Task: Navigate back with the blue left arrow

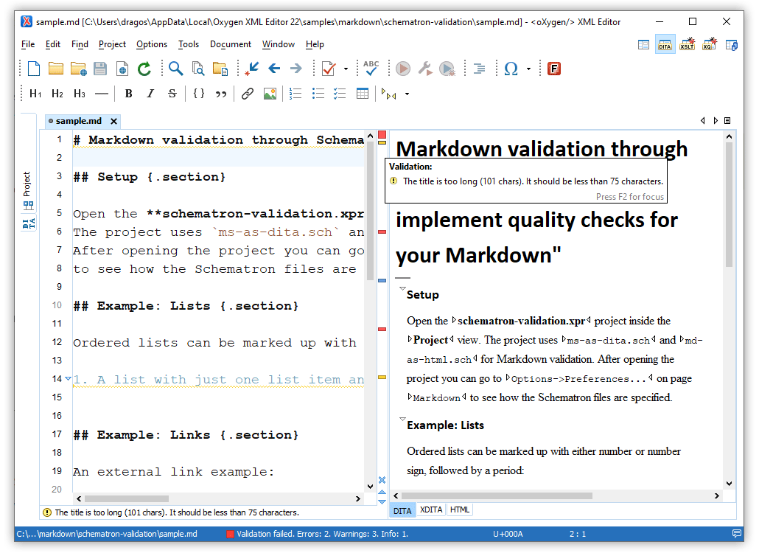Action: 274,69
